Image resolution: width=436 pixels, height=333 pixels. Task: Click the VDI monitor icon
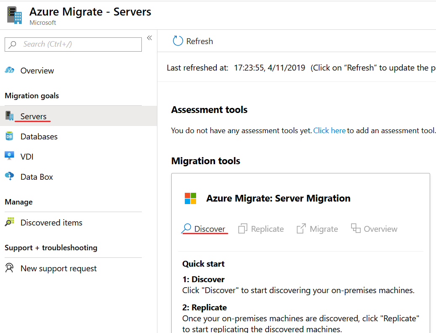coord(9,156)
